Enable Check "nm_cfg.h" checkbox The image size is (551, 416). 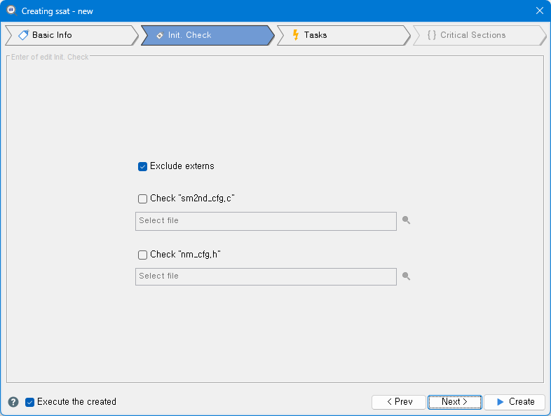[x=142, y=255]
